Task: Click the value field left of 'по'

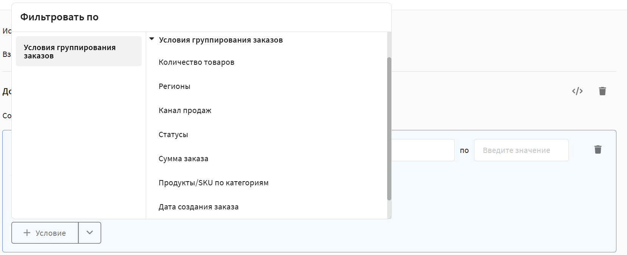Action: (x=422, y=150)
